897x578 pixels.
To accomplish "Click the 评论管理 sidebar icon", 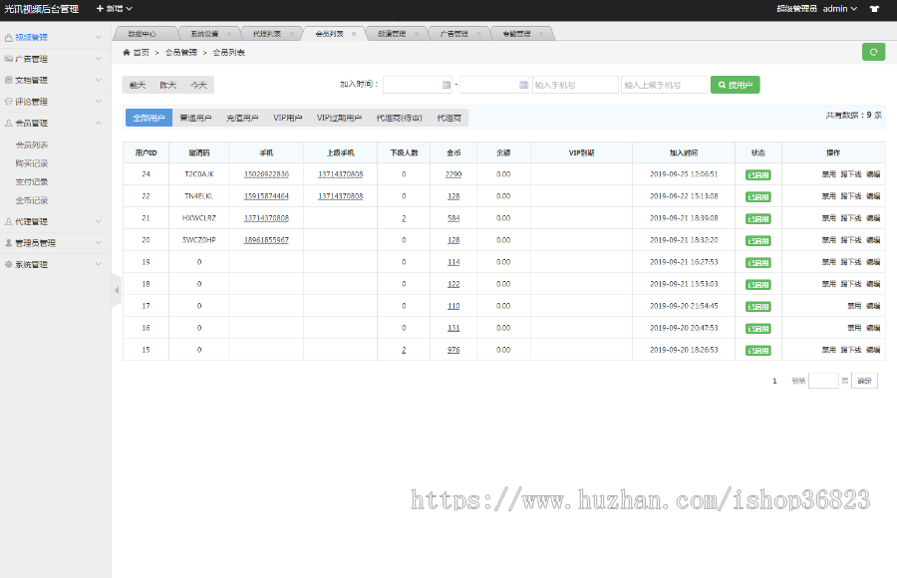I will 9,102.
